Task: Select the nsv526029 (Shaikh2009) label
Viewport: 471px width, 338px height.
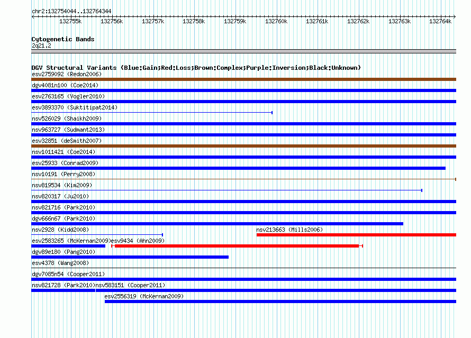Action: 67,118
